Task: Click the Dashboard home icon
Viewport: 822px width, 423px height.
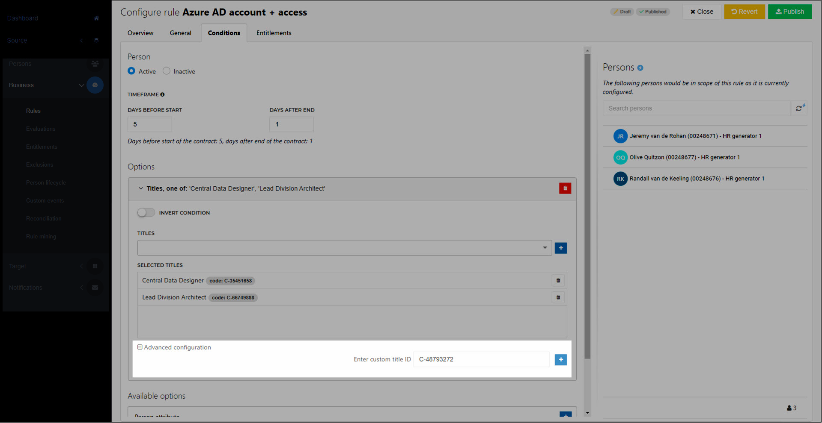Action: point(96,18)
